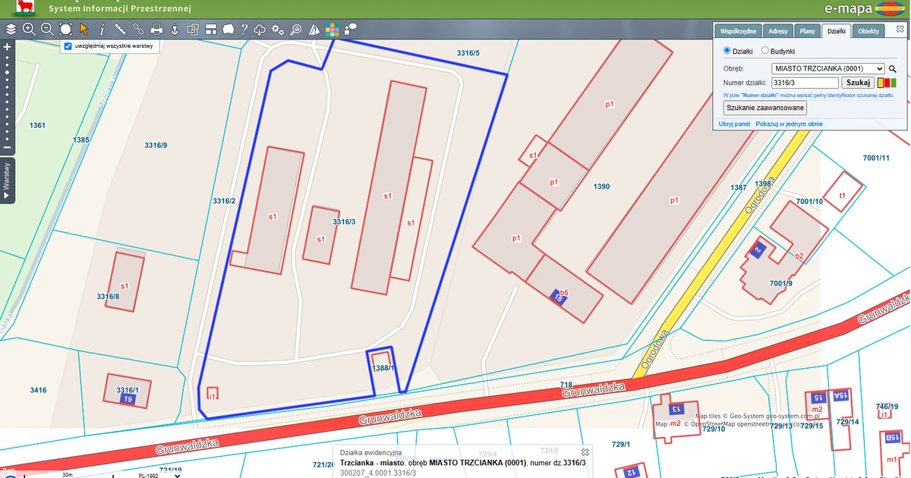The image size is (911, 478).
Task: Switch to the Współrzędne tab
Action: pyautogui.click(x=737, y=31)
